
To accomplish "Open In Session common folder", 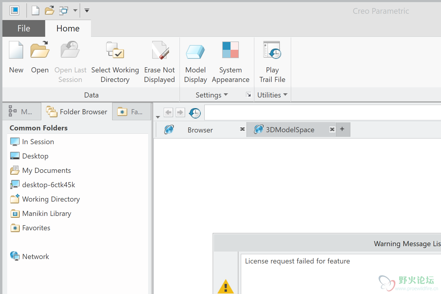I will 32,142.
